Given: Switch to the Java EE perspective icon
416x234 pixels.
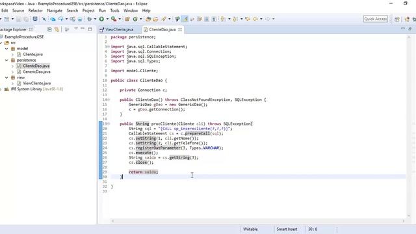Looking at the screenshot, I should [407, 19].
